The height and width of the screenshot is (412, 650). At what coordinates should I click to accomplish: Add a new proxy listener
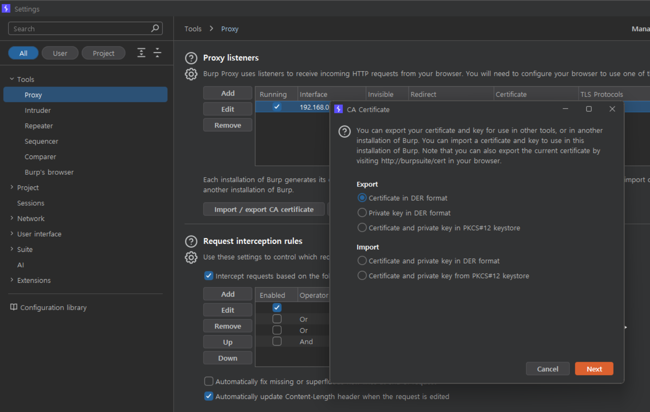tap(228, 93)
